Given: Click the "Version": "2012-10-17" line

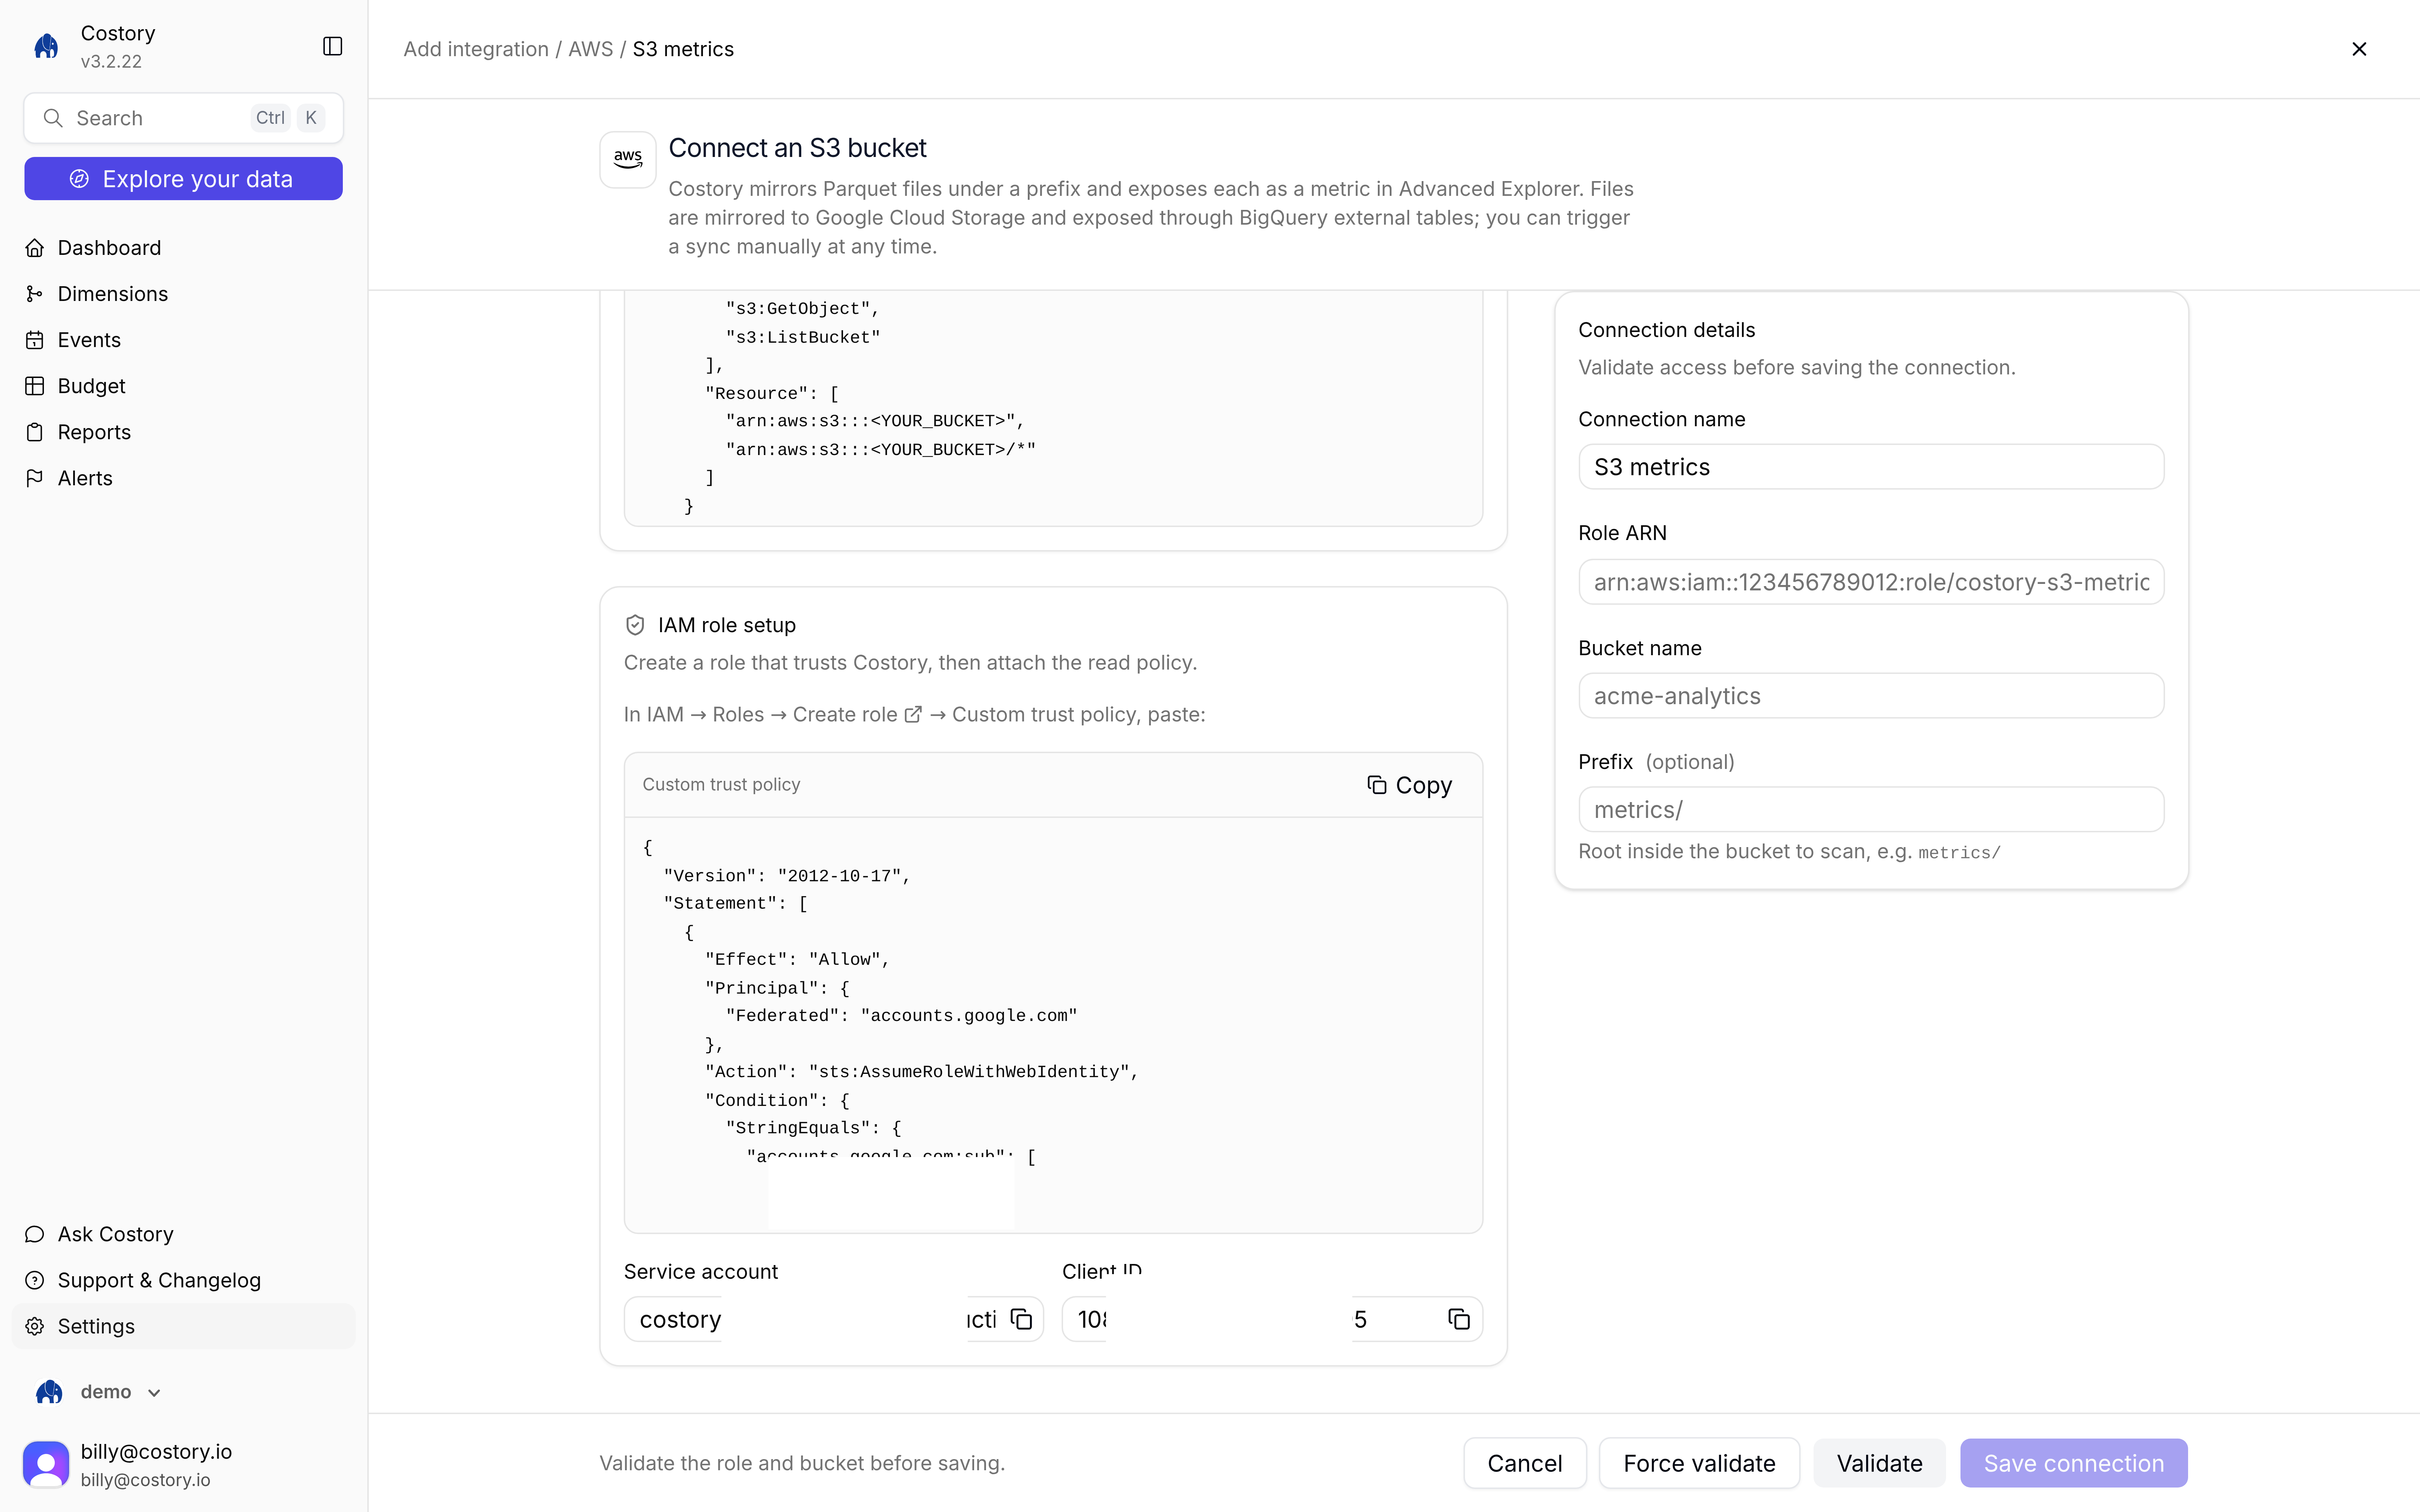Looking at the screenshot, I should click(x=787, y=876).
